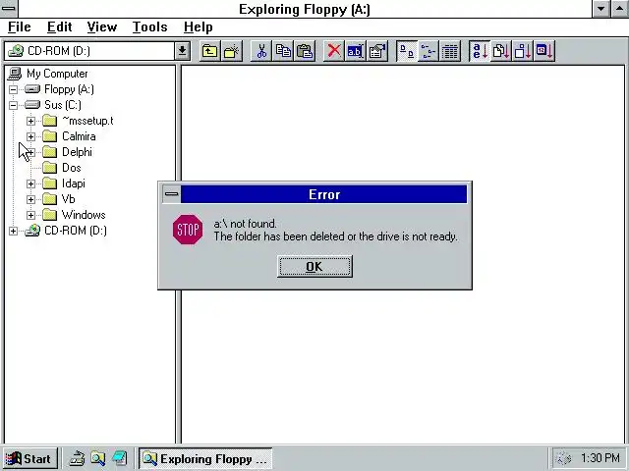Image resolution: width=629 pixels, height=471 pixels.
Task: Click the Paste clipboard icon
Action: coord(305,51)
